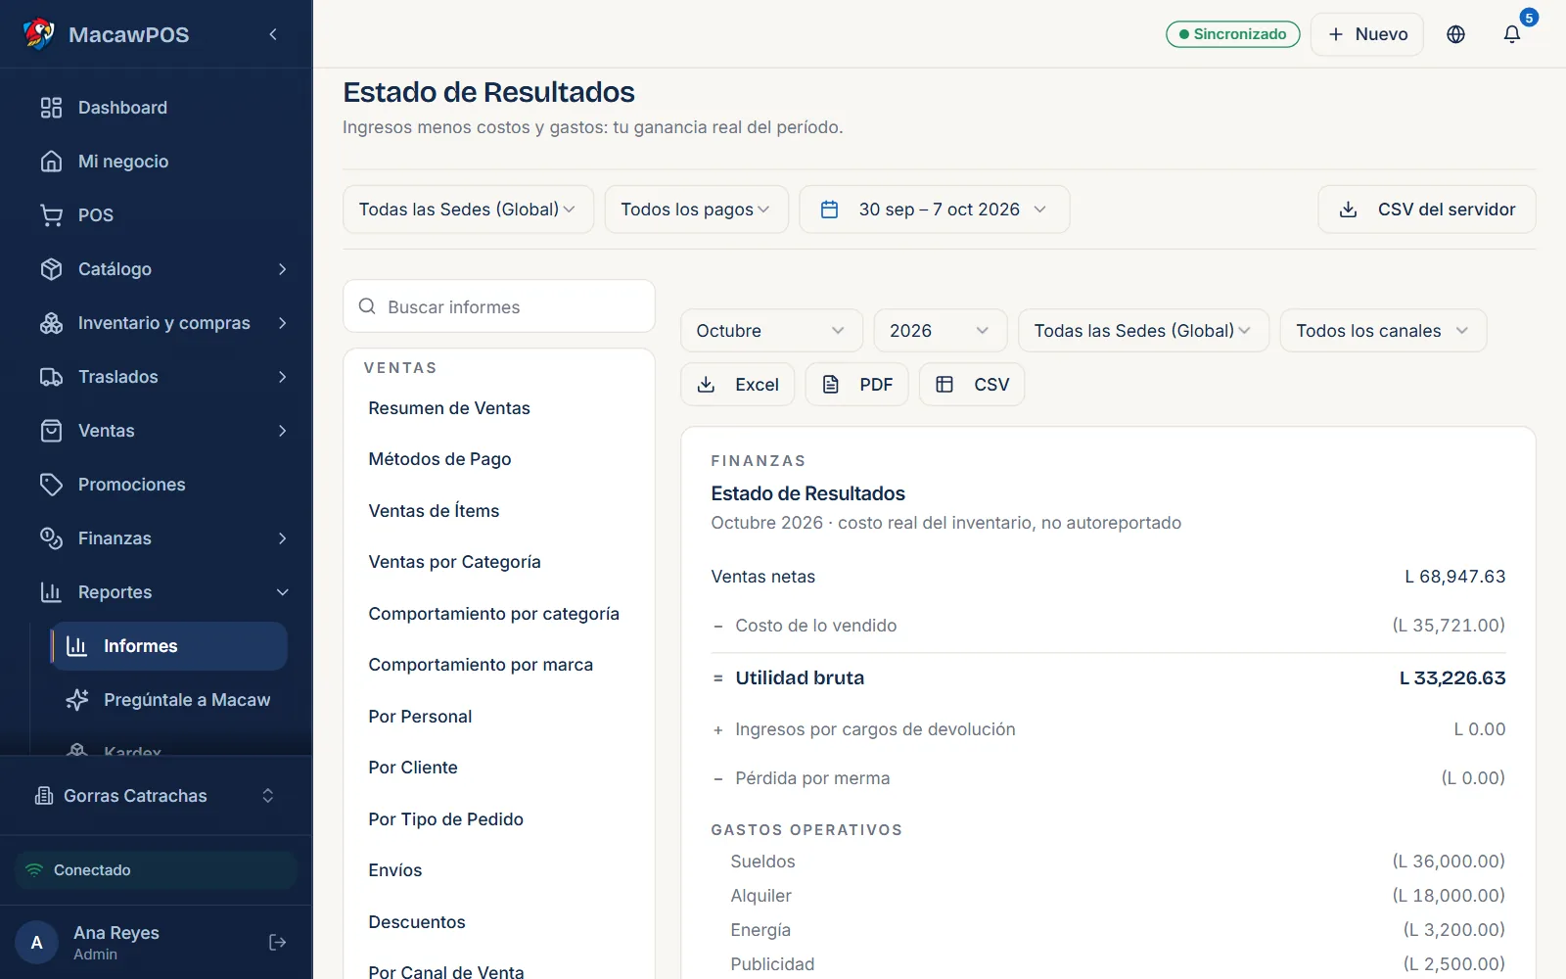Change the 30 sep – 7 oct 2026 range
Viewport: 1566px width, 979px height.
point(934,210)
